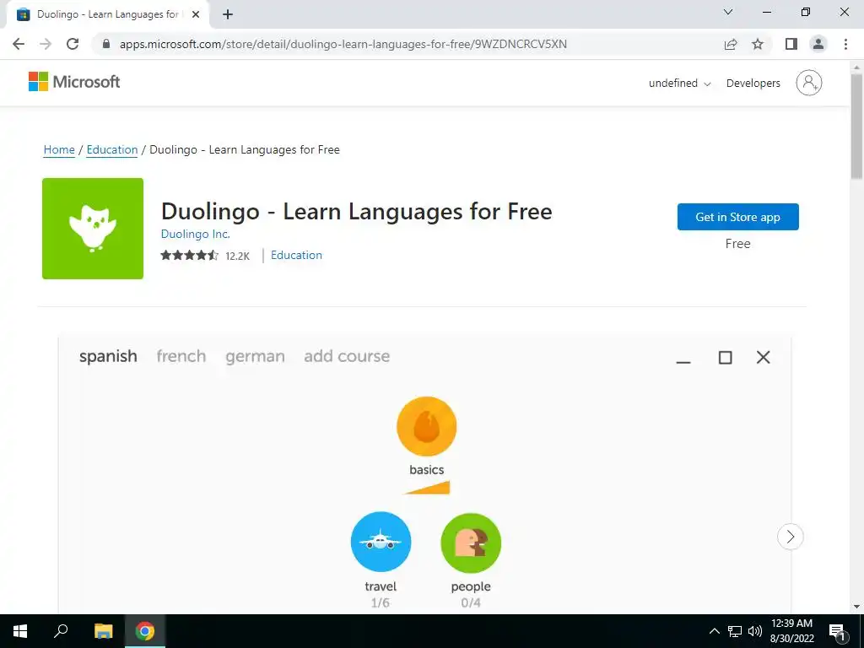This screenshot has height=648, width=864.
Task: Click the basics strength progress bar
Action: coord(428,487)
